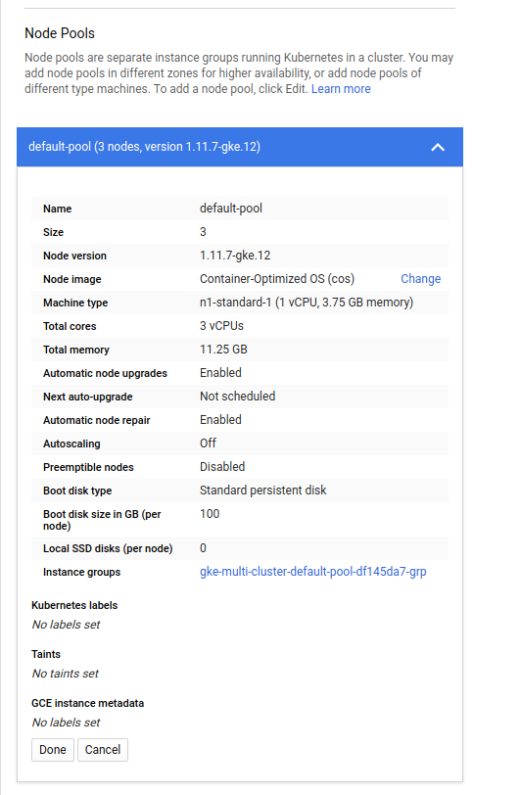Click the Taints section title
This screenshot has width=521, height=795.
(x=46, y=654)
